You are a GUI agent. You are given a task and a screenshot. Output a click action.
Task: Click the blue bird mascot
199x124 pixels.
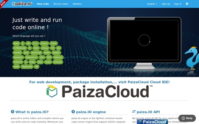point(192,58)
